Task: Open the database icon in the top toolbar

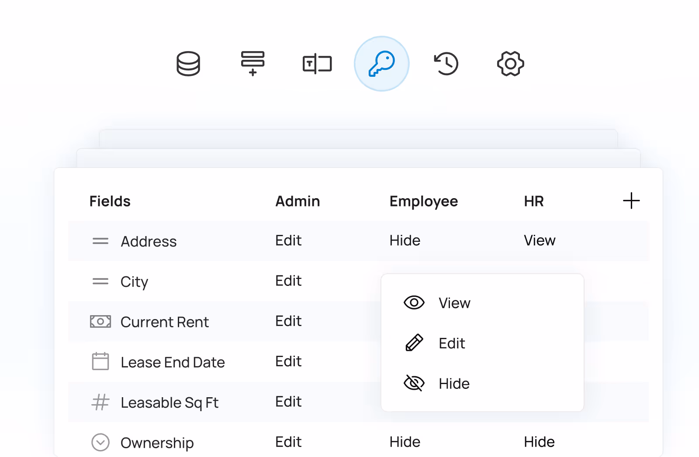Action: pyautogui.click(x=188, y=64)
